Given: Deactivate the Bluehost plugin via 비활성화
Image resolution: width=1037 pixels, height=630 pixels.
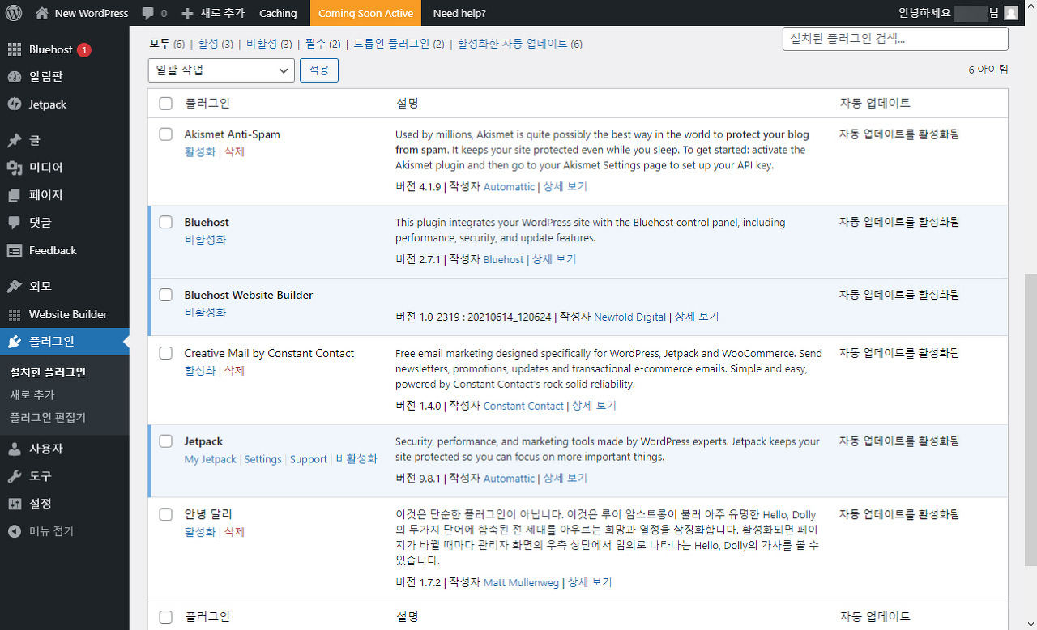Looking at the screenshot, I should [205, 240].
